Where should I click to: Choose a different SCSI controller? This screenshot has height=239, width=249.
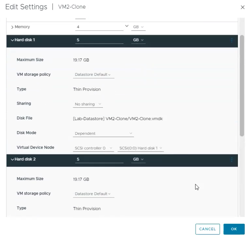coord(93,148)
